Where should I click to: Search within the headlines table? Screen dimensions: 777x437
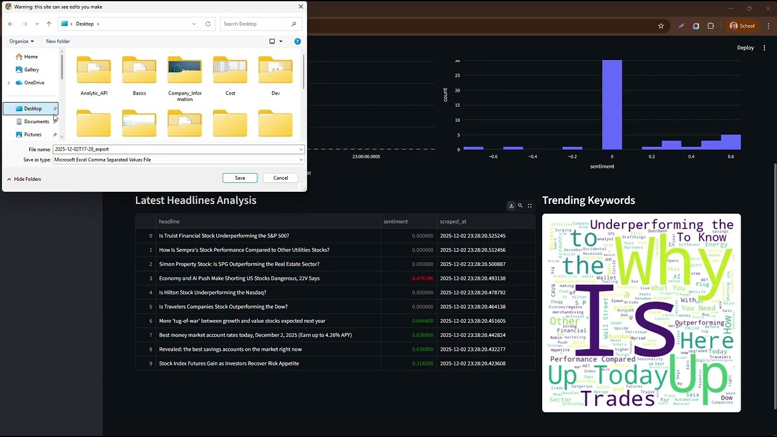[520, 206]
